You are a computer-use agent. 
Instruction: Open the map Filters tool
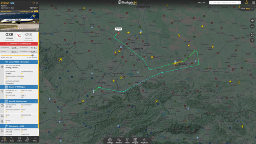pyautogui.click(x=127, y=141)
